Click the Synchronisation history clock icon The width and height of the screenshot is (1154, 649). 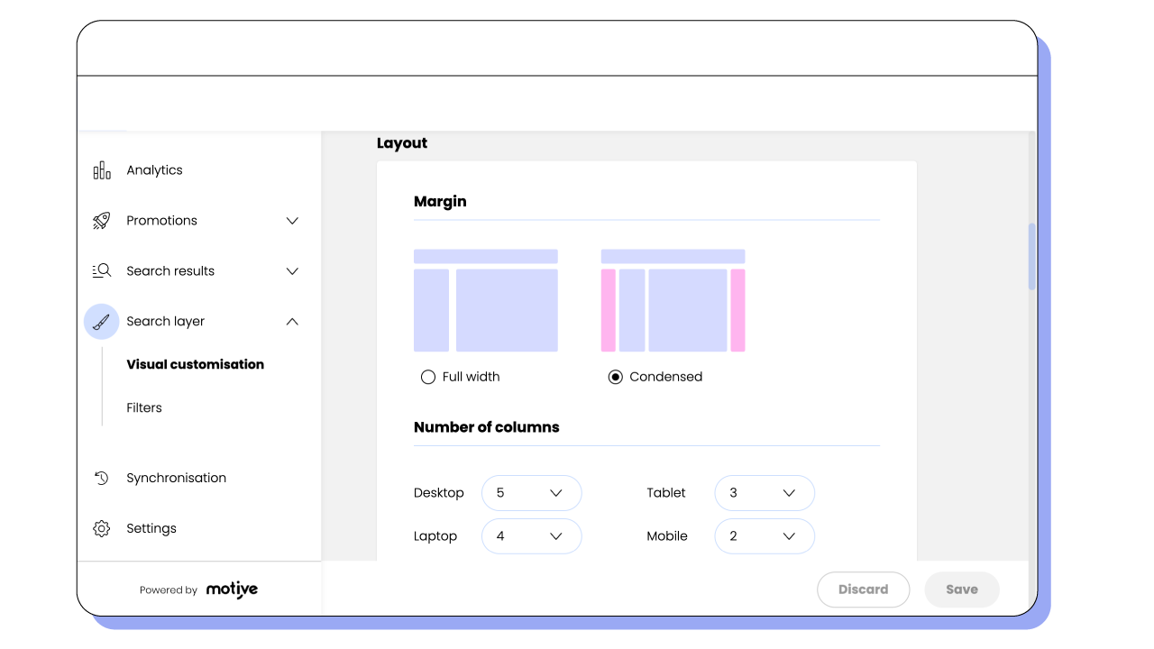pyautogui.click(x=102, y=479)
